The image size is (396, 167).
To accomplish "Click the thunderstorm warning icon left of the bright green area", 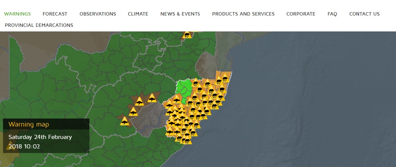I will (x=177, y=99).
